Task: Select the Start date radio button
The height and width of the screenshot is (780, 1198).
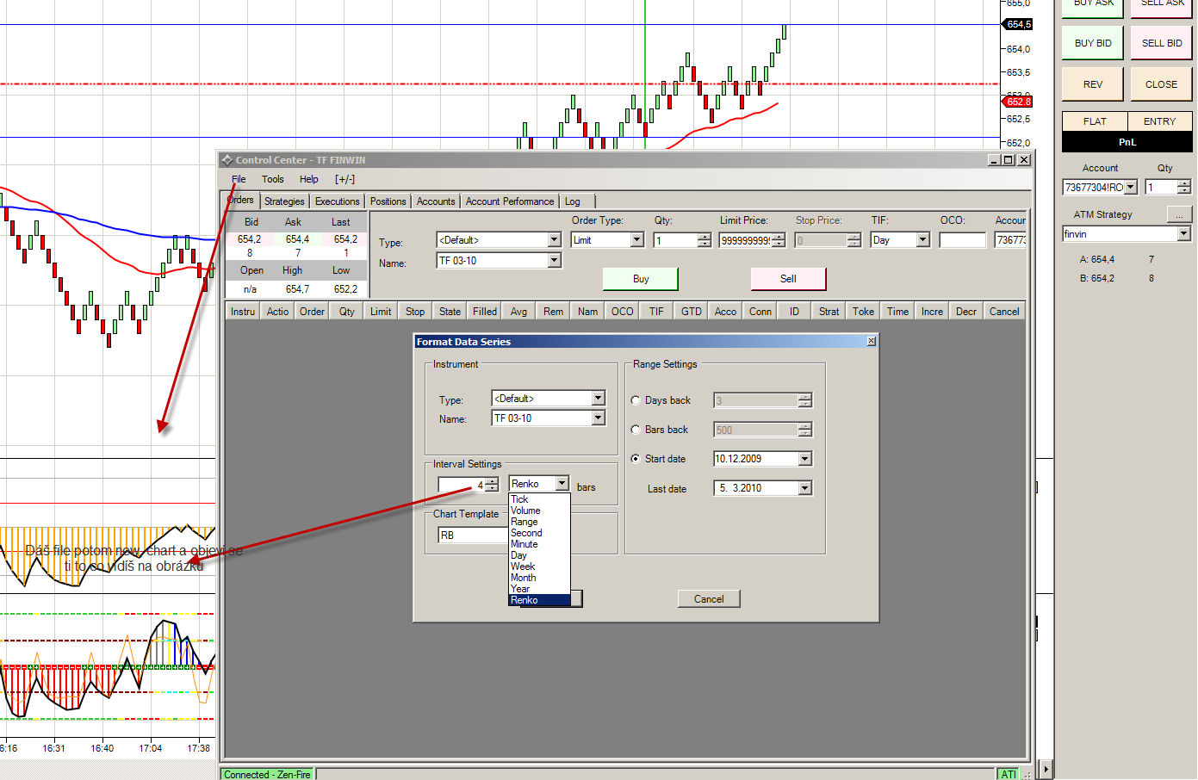Action: [x=636, y=459]
